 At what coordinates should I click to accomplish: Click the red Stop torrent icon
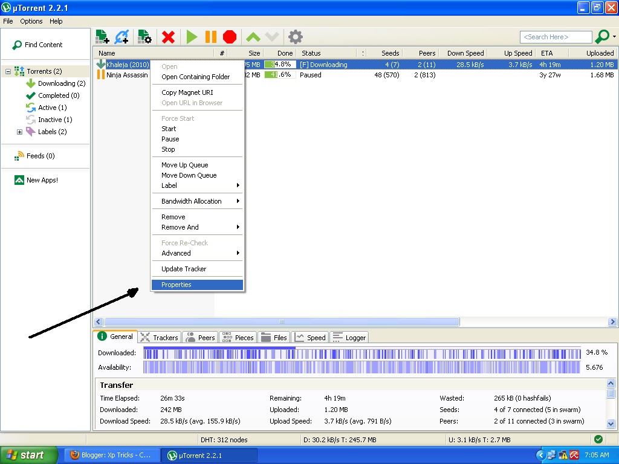coord(229,37)
